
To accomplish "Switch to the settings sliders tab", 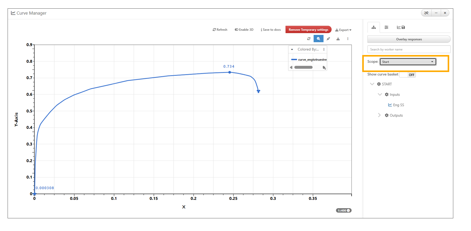I will tap(386, 27).
